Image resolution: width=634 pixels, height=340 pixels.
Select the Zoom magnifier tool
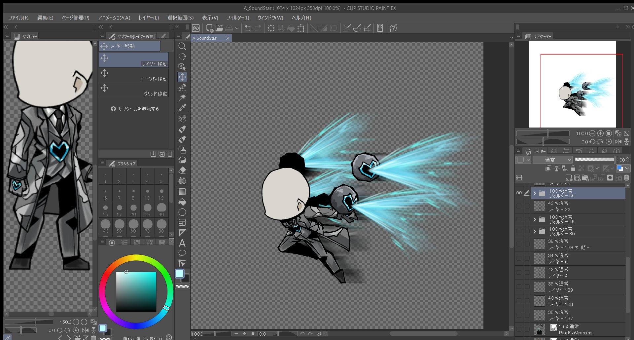pos(182,46)
